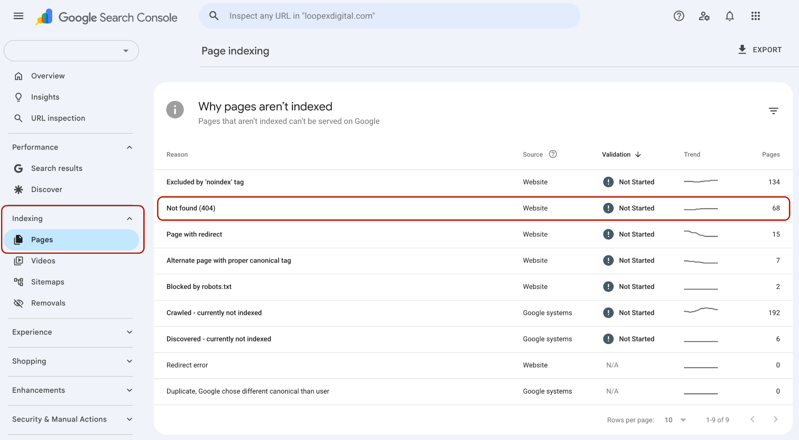Screen dimensions: 799x440
Task: Open Search results in the sidebar
Action: [x=71, y=168]
